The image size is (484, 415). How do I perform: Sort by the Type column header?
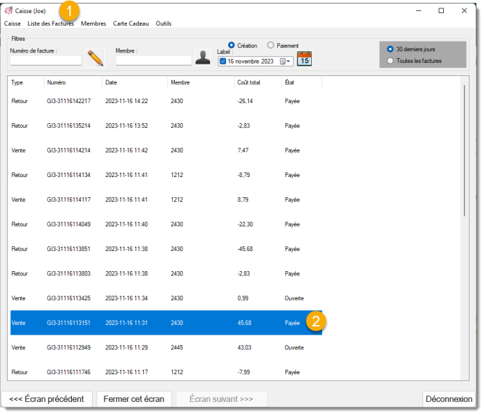pos(17,82)
